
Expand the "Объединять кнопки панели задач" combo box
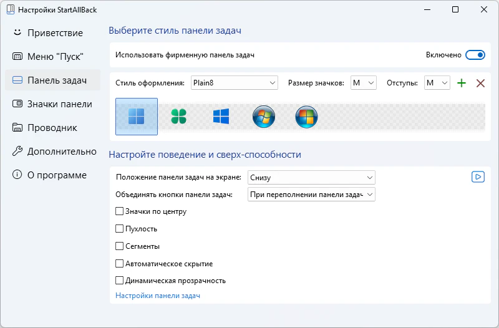[311, 195]
